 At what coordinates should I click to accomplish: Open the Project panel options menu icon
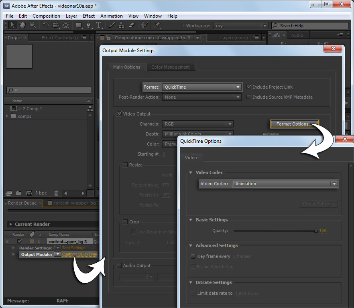[84, 37]
